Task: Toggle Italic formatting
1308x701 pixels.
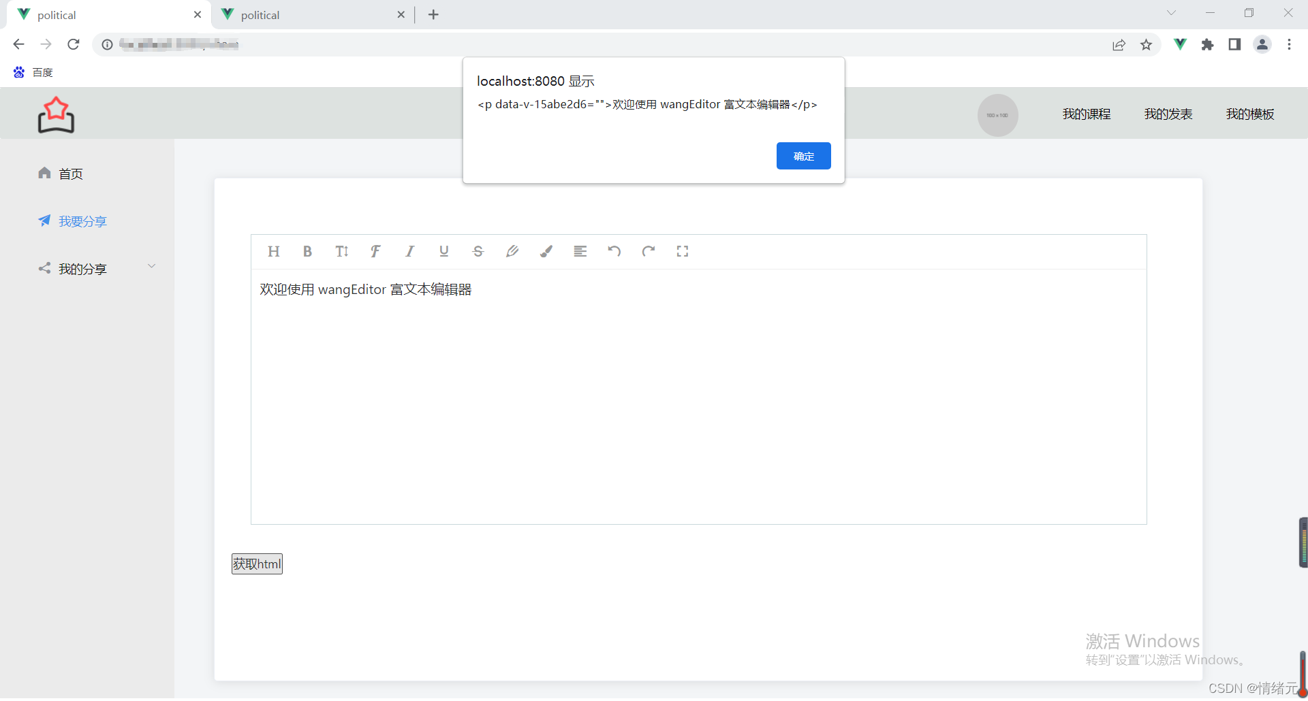Action: point(409,252)
